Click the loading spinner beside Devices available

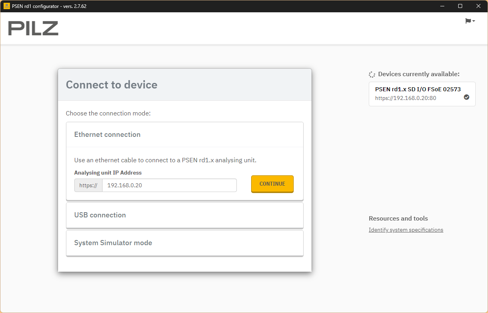[372, 74]
